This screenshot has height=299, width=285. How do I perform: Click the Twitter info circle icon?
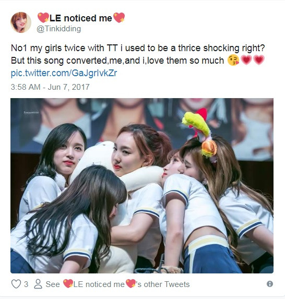pos(269,284)
